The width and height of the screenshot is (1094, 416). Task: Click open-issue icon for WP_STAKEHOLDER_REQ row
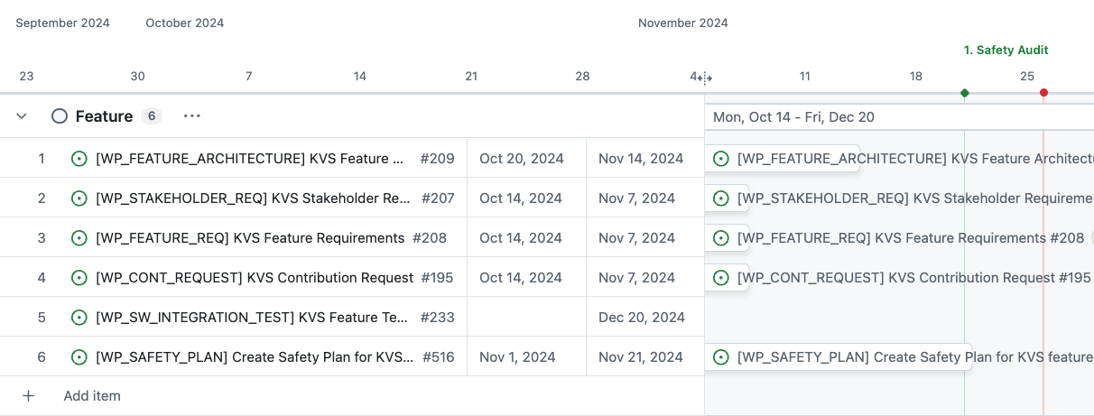79,199
